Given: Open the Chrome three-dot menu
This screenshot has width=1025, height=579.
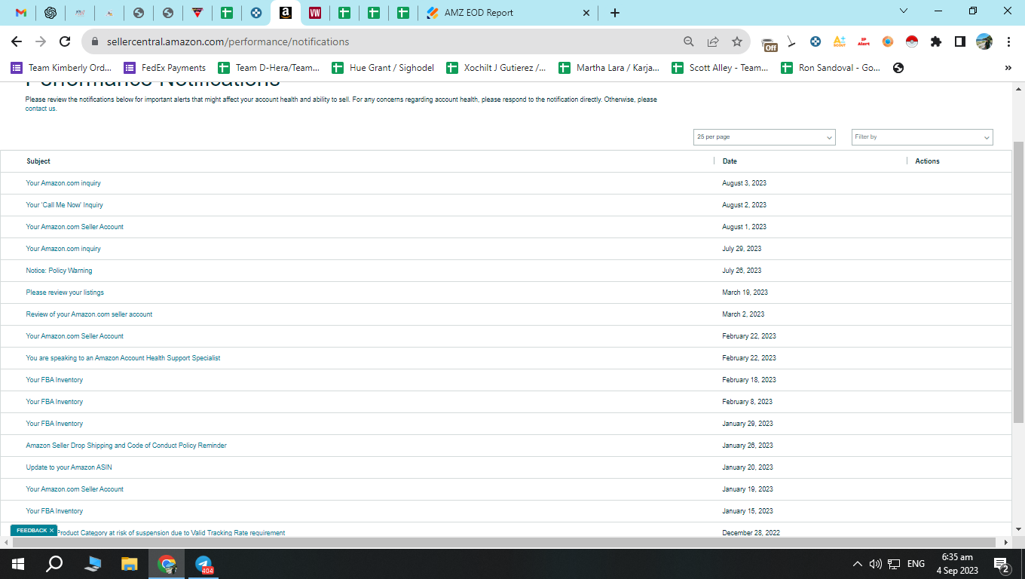Looking at the screenshot, I should (x=1008, y=42).
